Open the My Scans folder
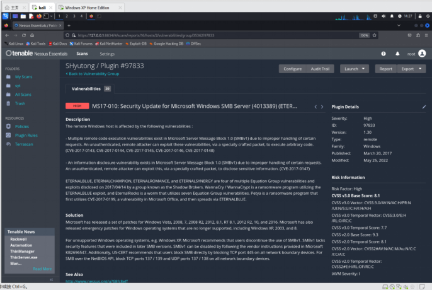432x290 pixels. coord(24,77)
